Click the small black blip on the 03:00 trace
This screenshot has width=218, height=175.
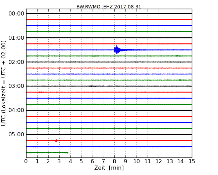tap(91, 86)
